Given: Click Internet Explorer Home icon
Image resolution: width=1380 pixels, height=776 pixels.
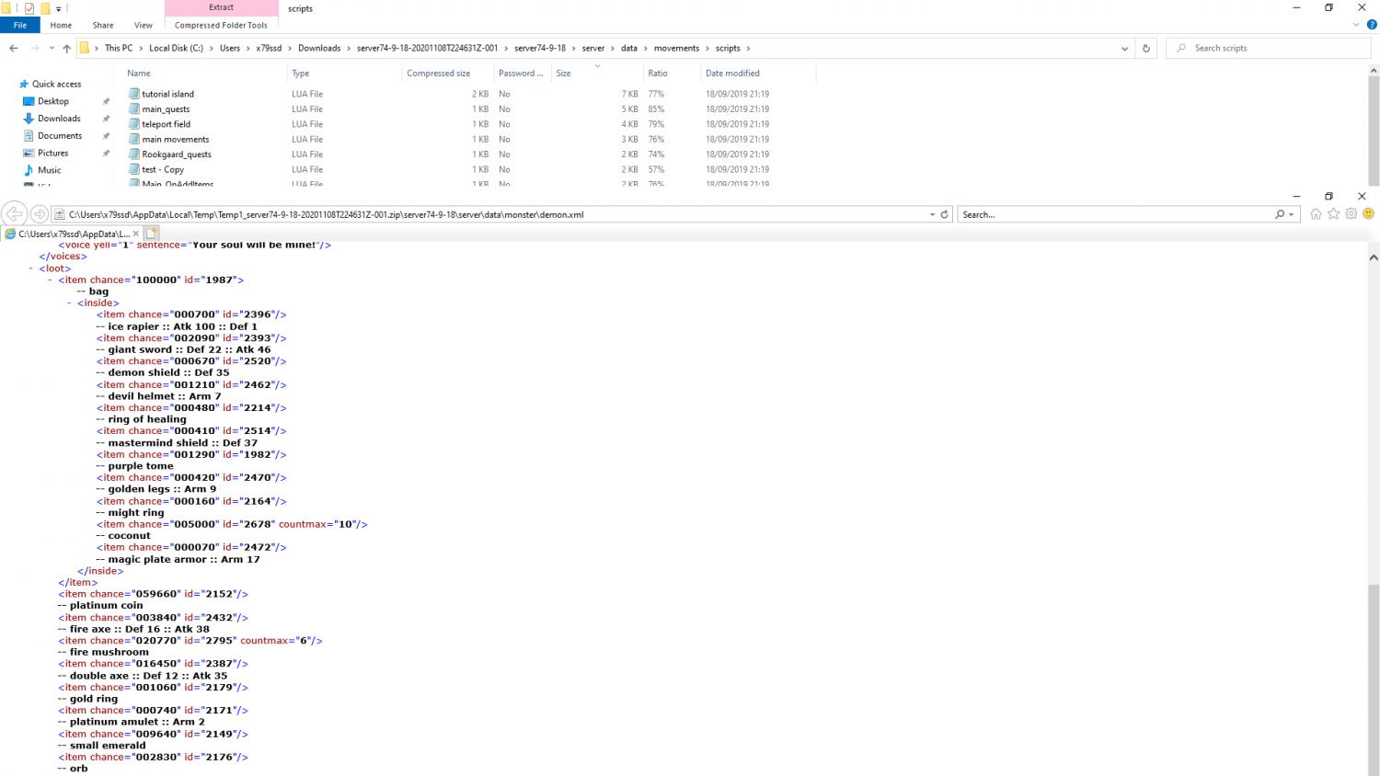Looking at the screenshot, I should (1316, 214).
